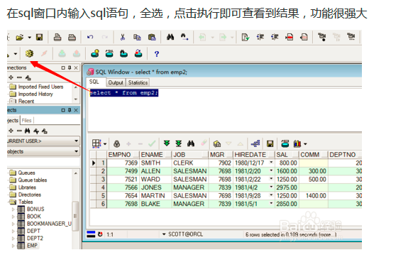413x277 pixels.
Task: Click the export linked query icon in grid toolbar
Action: [255, 143]
